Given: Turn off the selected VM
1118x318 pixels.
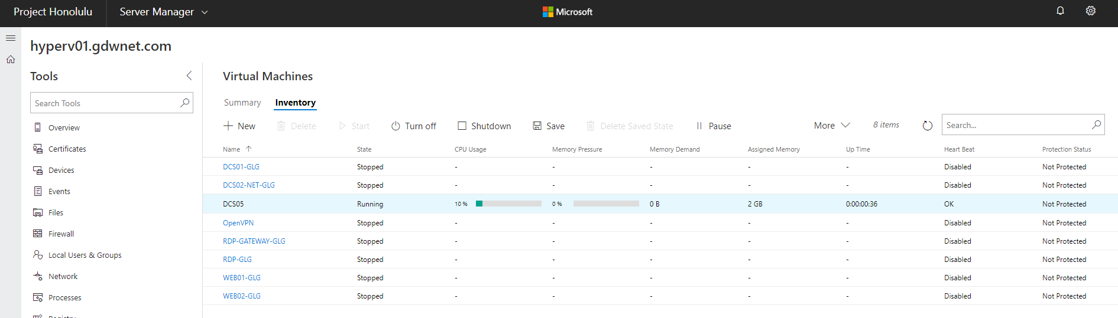Looking at the screenshot, I should pyautogui.click(x=413, y=126).
